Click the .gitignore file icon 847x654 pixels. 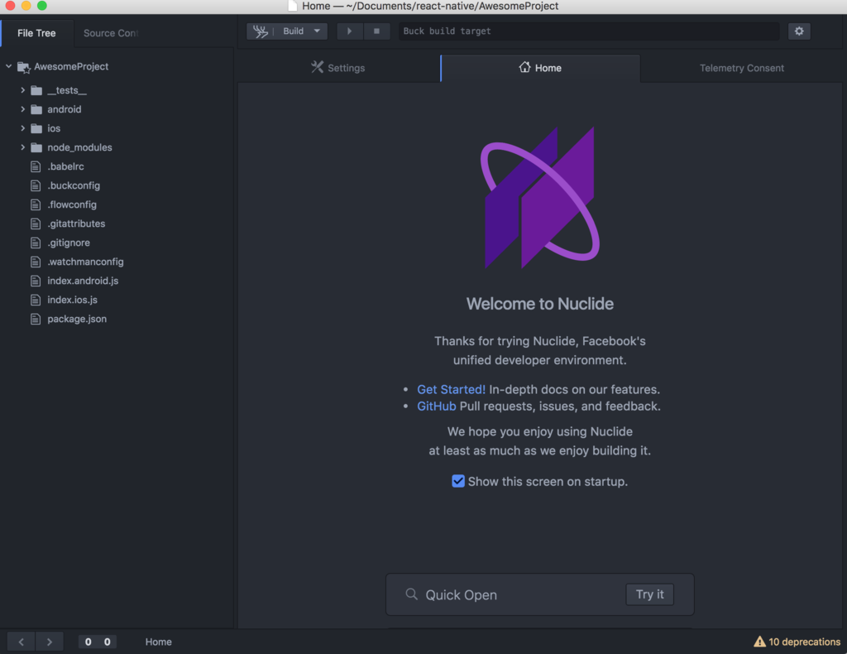pyautogui.click(x=36, y=243)
